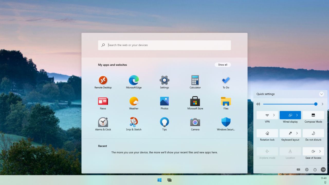Launch the Camera app
The height and width of the screenshot is (185, 329).
tap(195, 124)
